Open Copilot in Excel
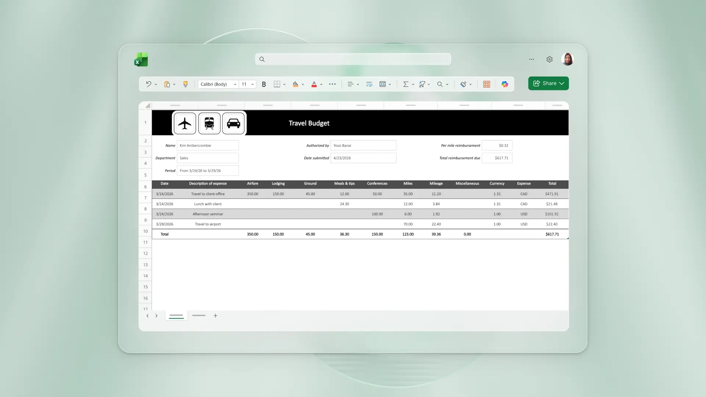706x397 pixels. (x=505, y=84)
